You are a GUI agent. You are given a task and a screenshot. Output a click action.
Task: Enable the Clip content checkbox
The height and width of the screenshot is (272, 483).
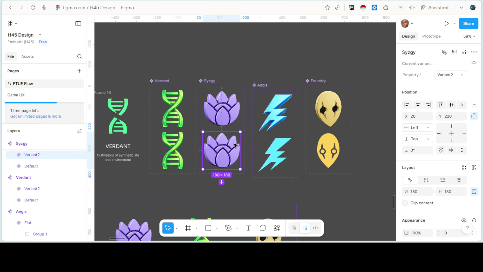coord(405,203)
